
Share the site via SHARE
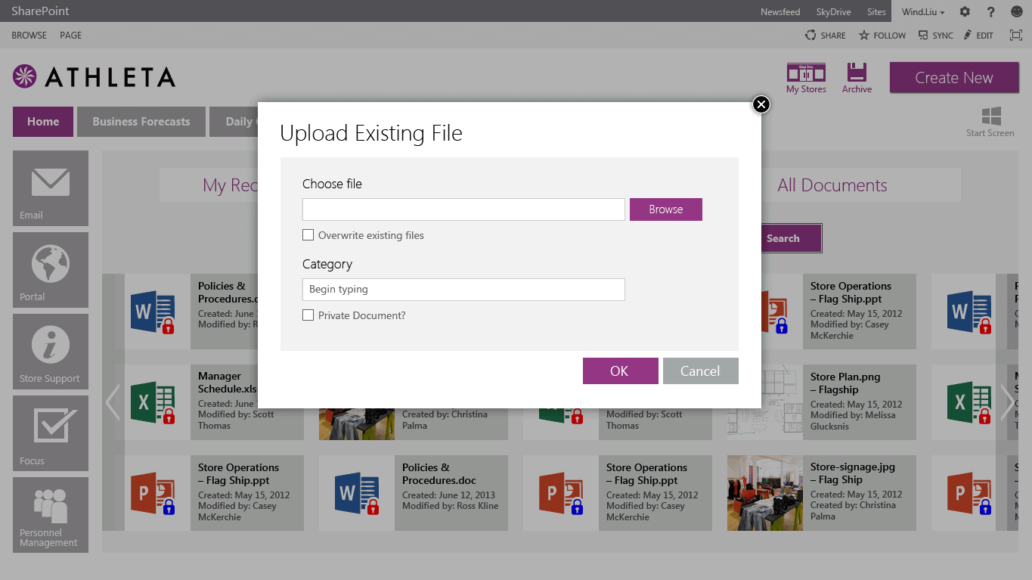pos(826,36)
